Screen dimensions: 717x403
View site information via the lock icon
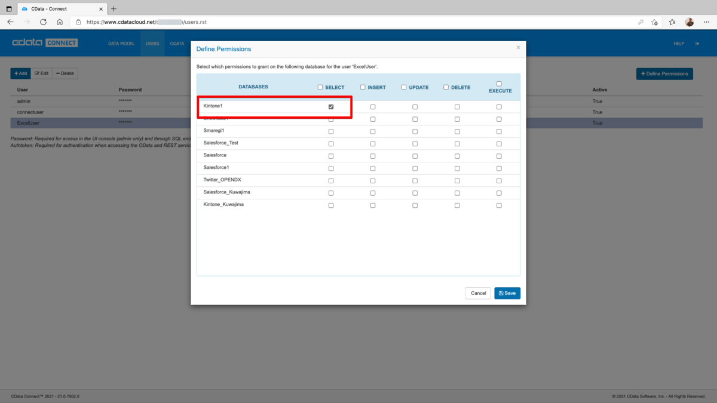point(78,22)
